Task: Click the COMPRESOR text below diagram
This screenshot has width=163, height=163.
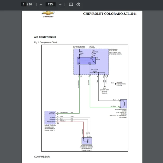Action: coord(42,157)
